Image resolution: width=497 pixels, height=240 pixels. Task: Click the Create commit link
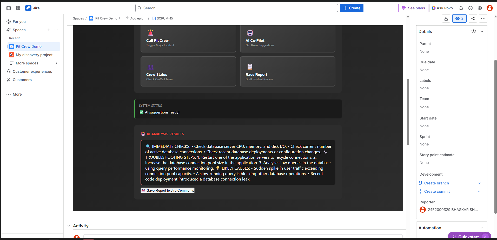tap(437, 191)
